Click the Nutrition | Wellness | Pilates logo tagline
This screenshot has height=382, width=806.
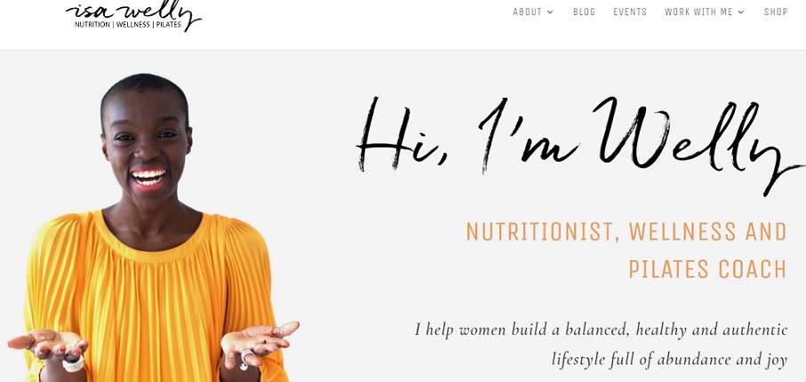(127, 24)
